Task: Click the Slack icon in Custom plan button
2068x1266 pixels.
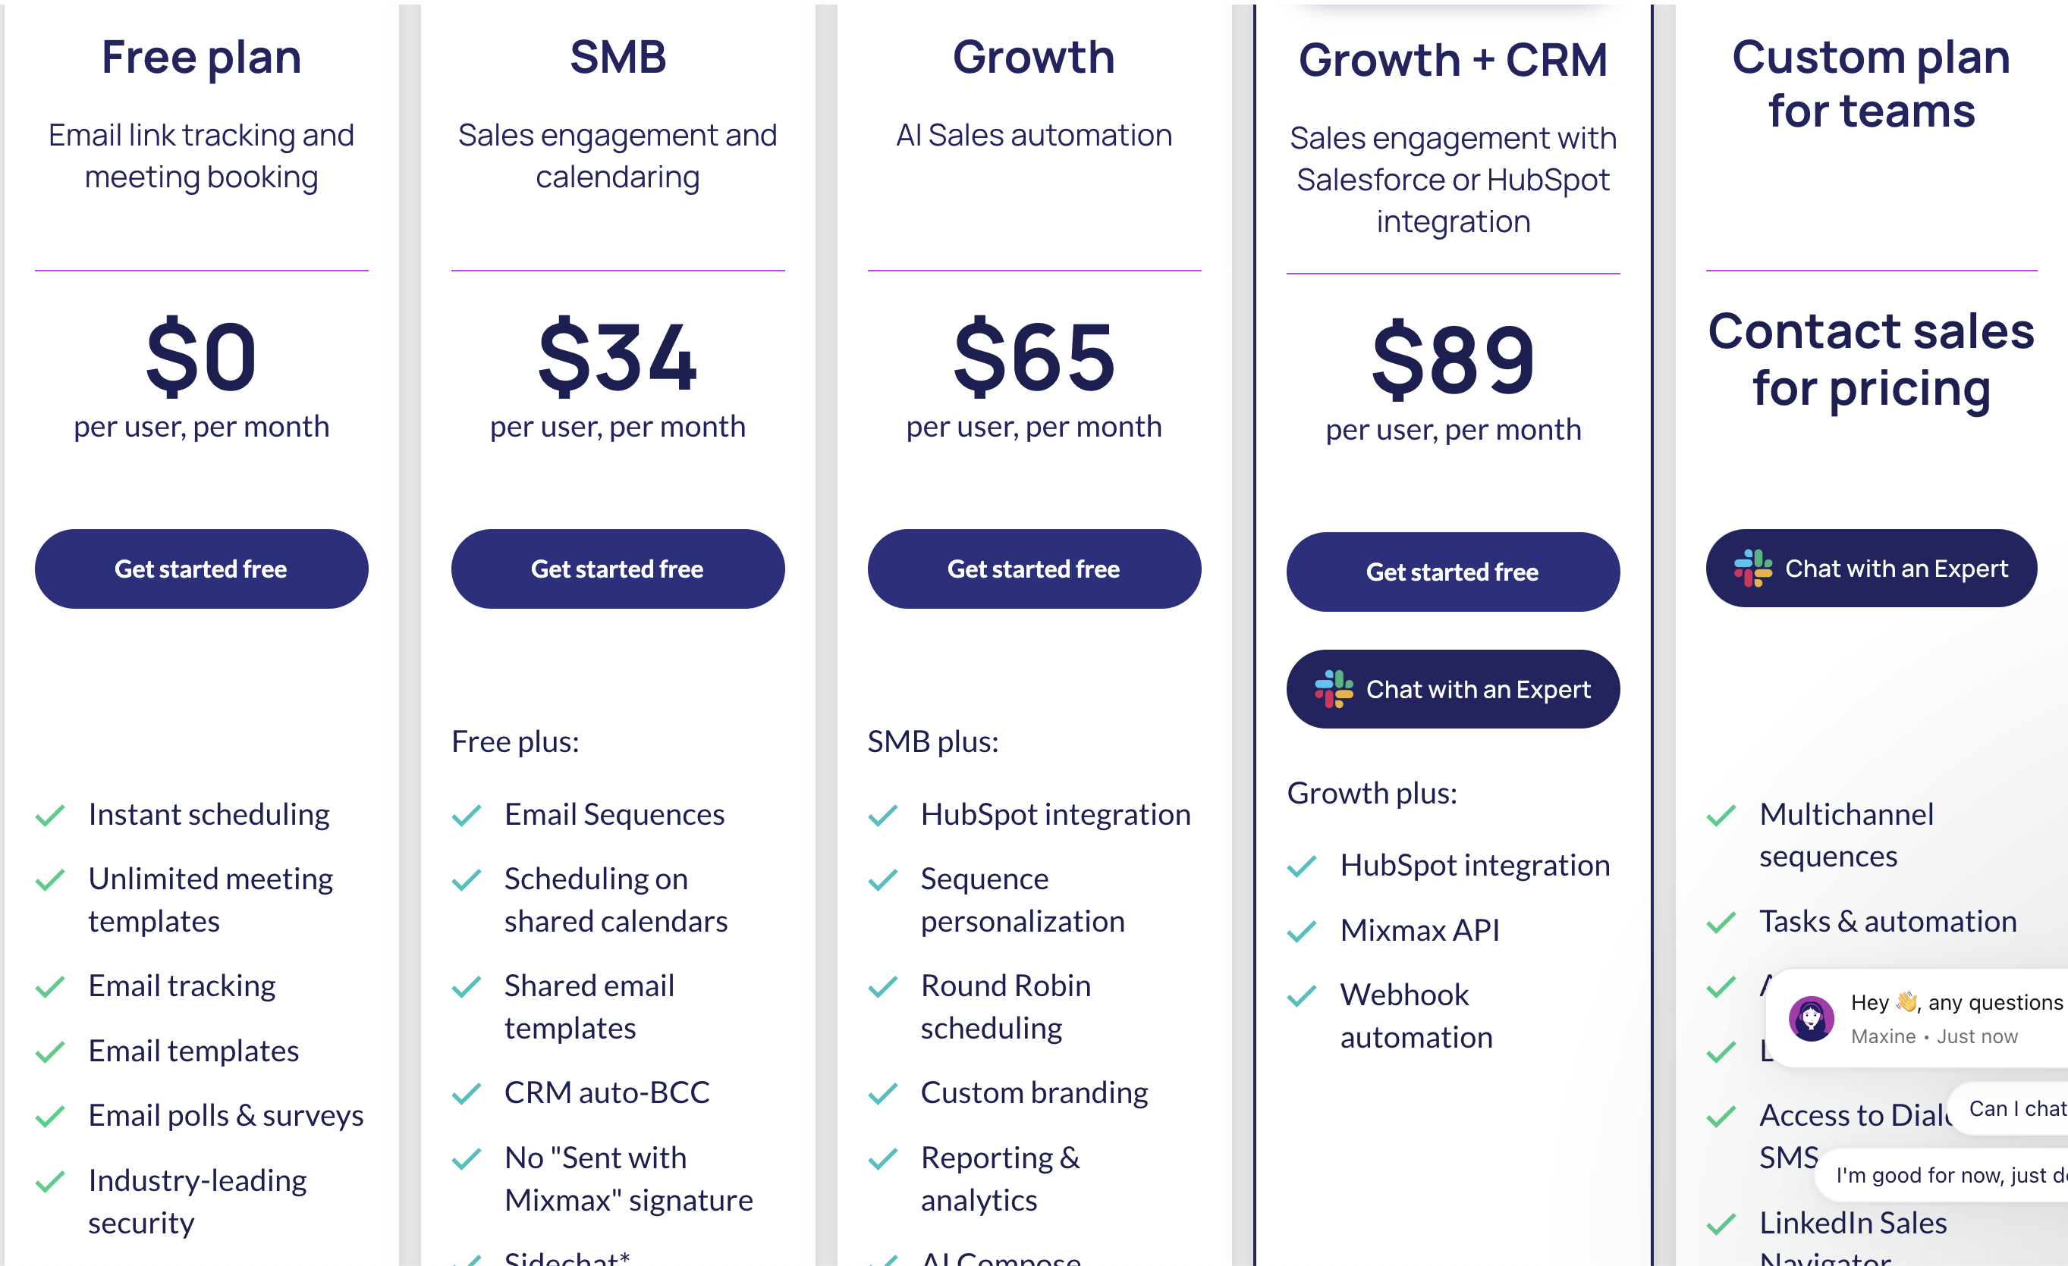Action: (1753, 568)
